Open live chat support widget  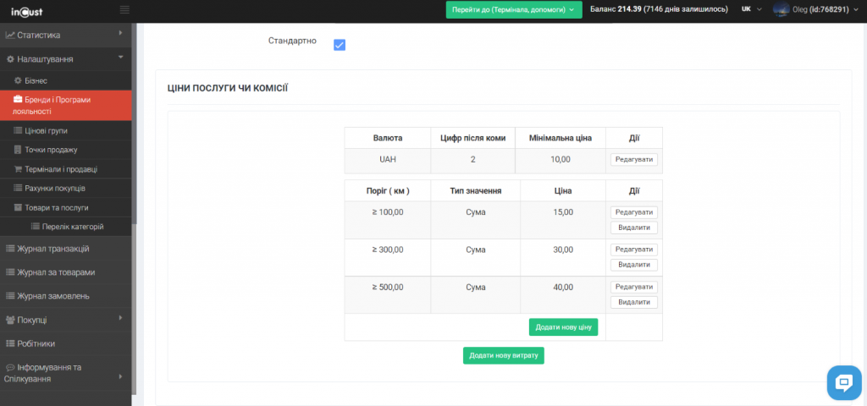[842, 382]
